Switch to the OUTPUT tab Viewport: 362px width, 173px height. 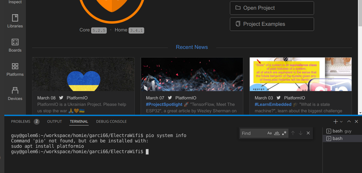54,121
